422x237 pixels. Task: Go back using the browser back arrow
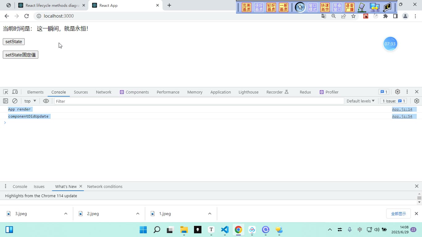tap(7, 16)
